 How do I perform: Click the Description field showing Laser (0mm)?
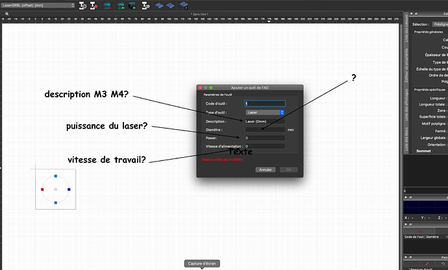coord(264,121)
